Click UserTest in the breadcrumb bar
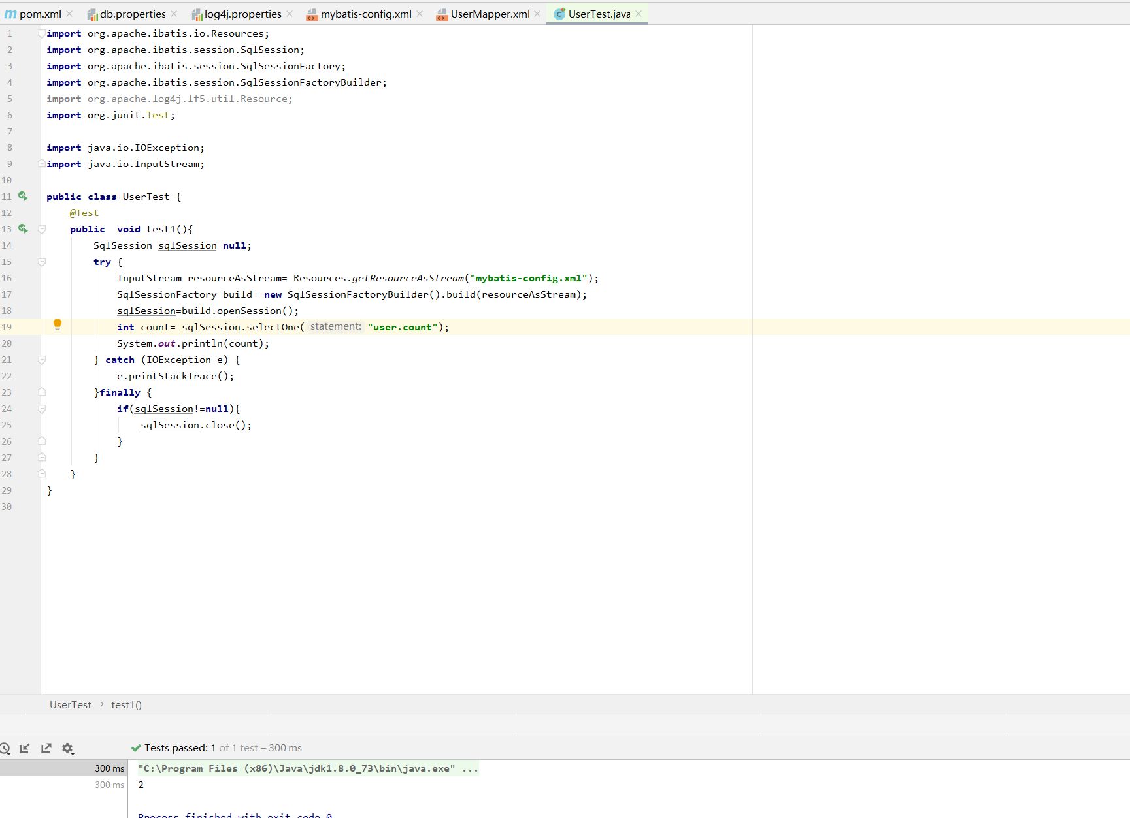 [x=71, y=705]
